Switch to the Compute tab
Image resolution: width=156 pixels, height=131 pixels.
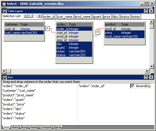point(46,127)
